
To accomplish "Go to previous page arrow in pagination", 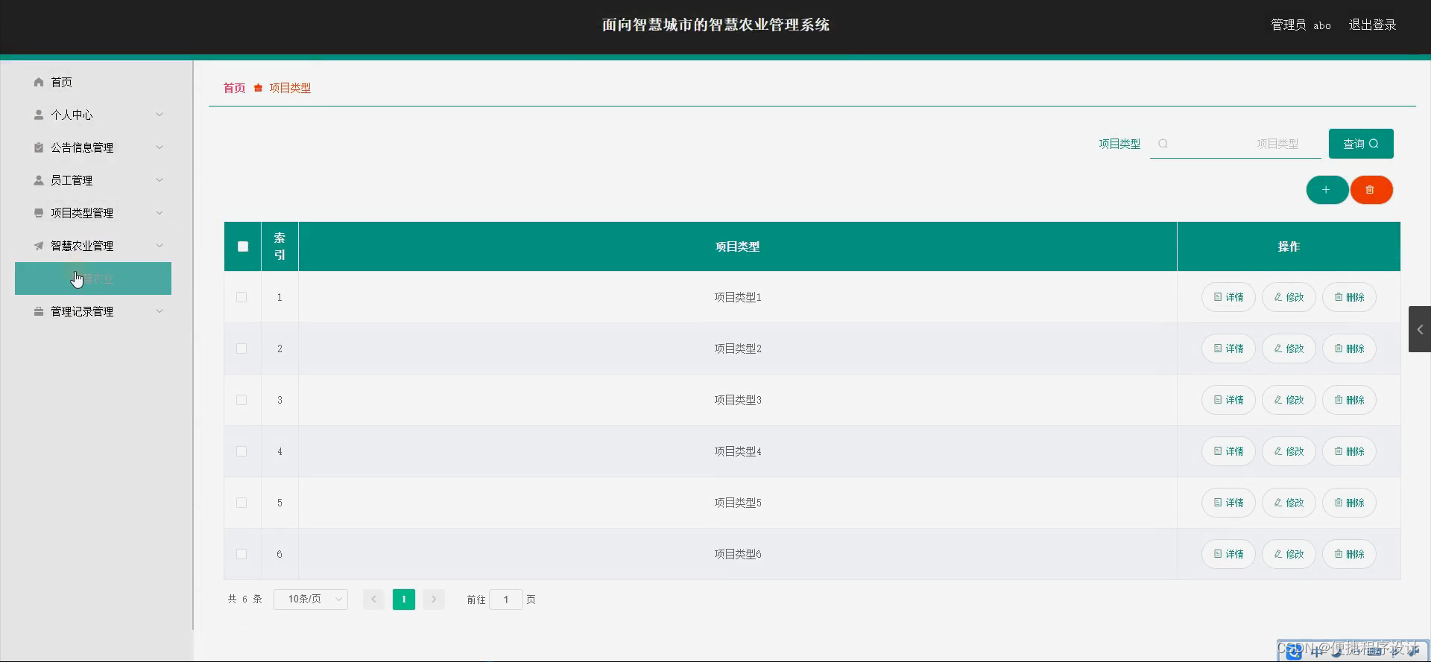I will [374, 599].
